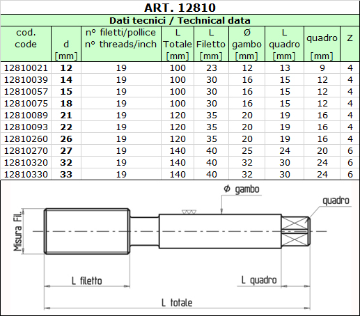Select code cell 12810089
The height and width of the screenshot is (316, 360).
(x=26, y=116)
